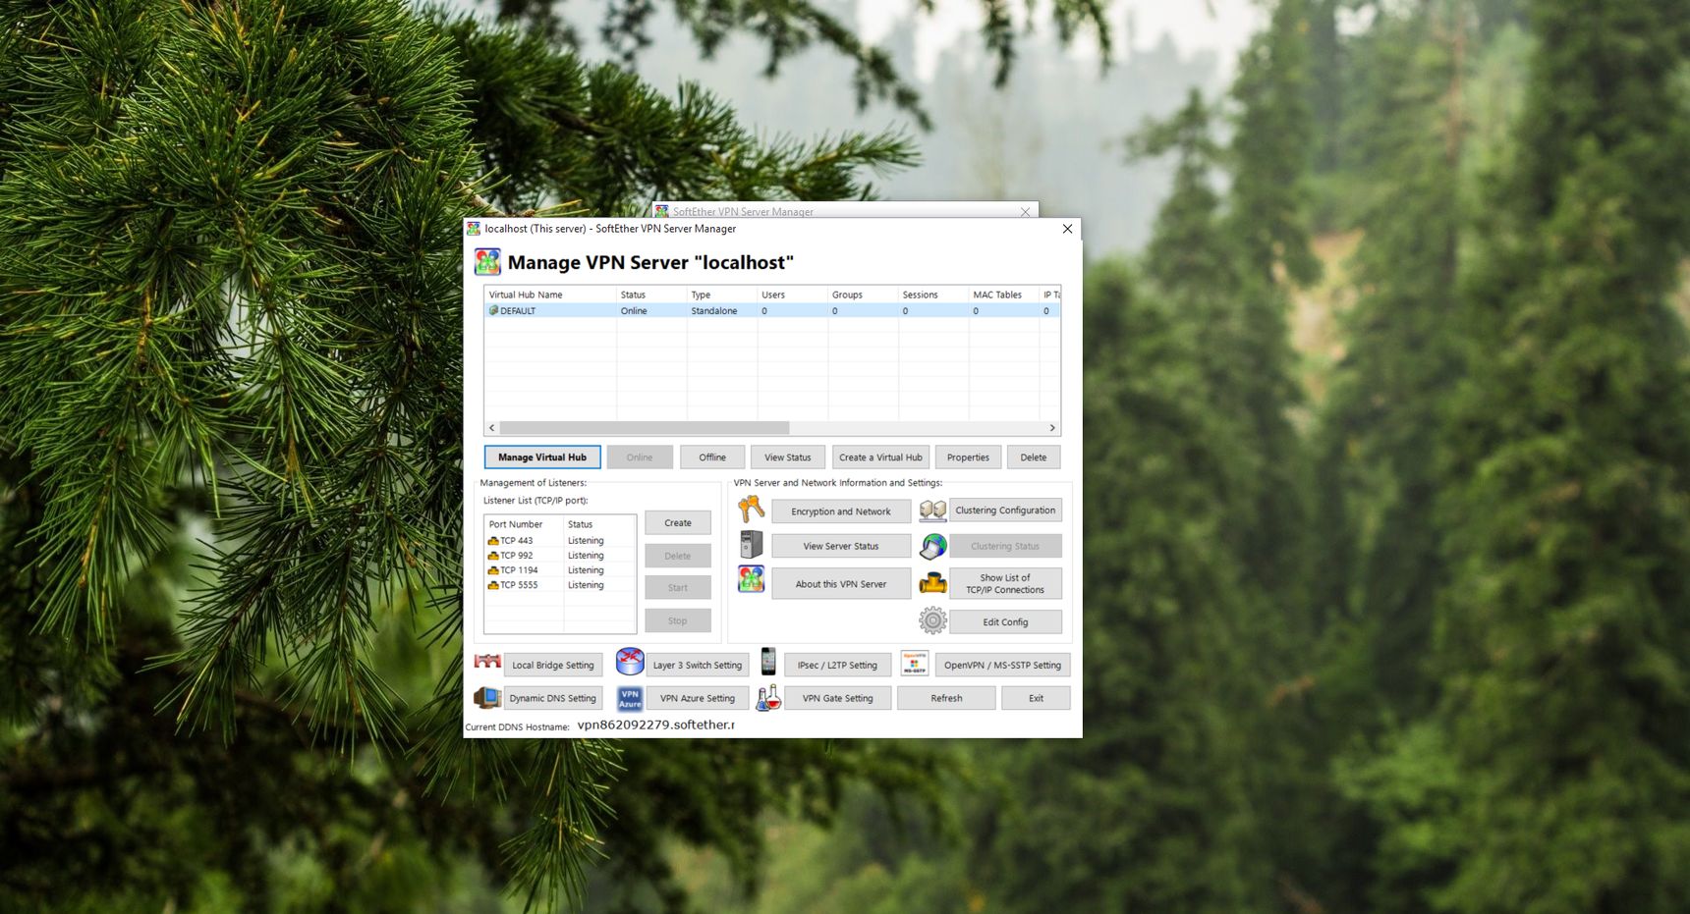Screen dimensions: 1690x914
Task: Click the listener Start button
Action: [678, 588]
